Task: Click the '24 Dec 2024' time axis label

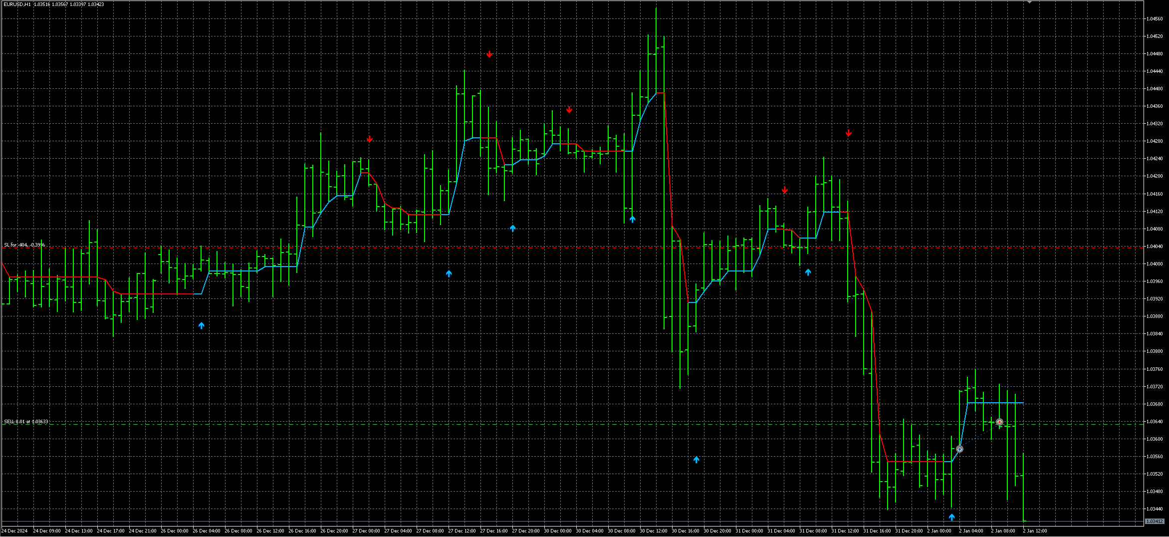Action: 14,531
